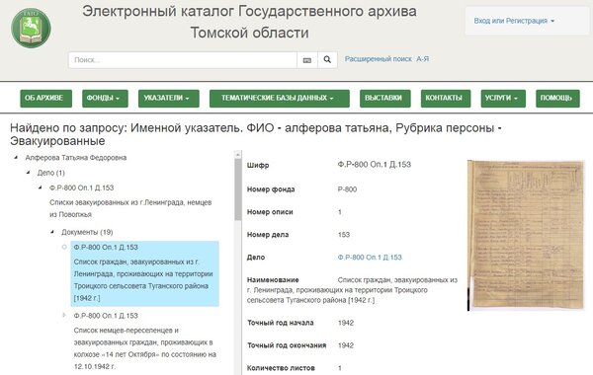The height and width of the screenshot is (375, 593).
Task: Click the Ф.Р-800 Оп.1 Д.153 Дело link
Action: [x=370, y=258]
